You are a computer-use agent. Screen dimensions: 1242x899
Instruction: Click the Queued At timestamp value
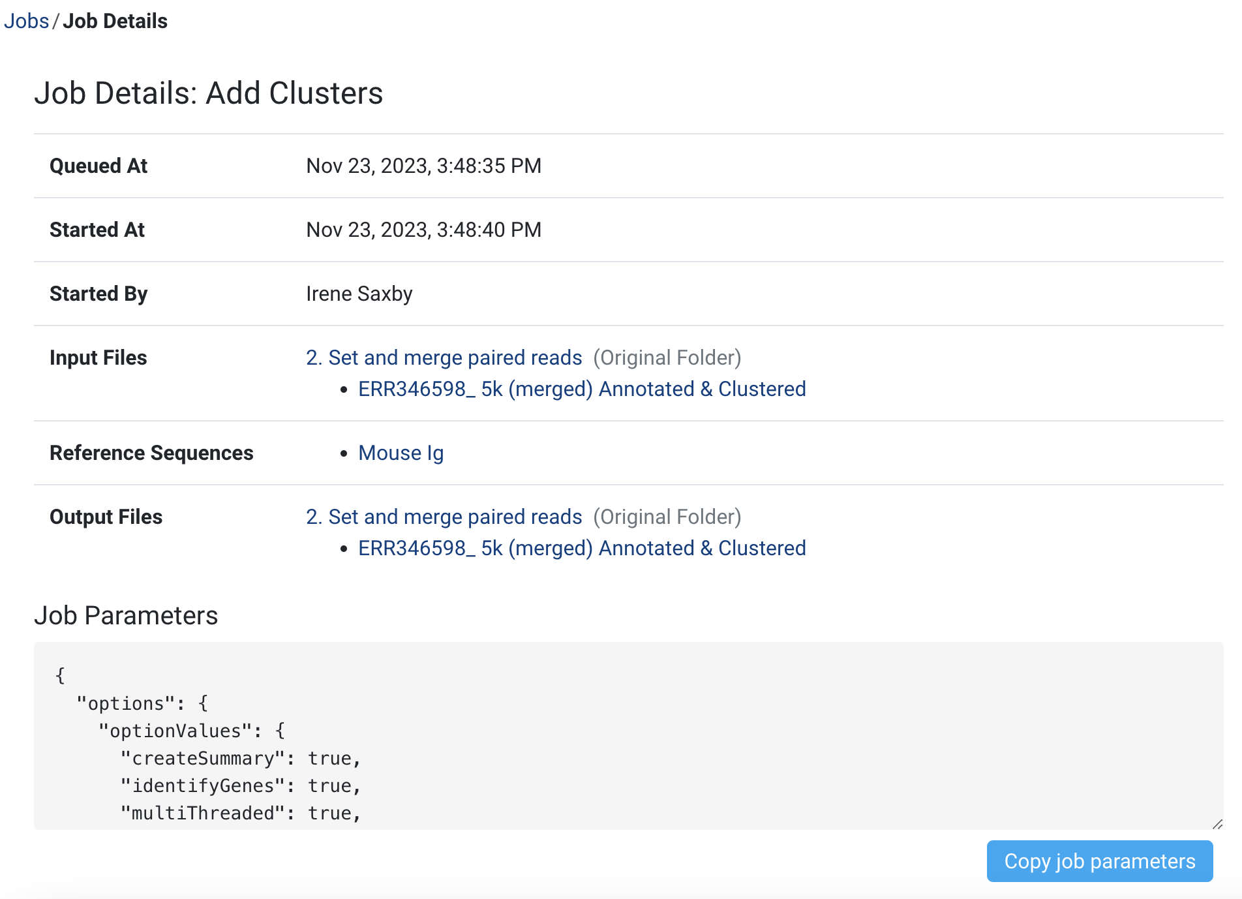point(423,166)
